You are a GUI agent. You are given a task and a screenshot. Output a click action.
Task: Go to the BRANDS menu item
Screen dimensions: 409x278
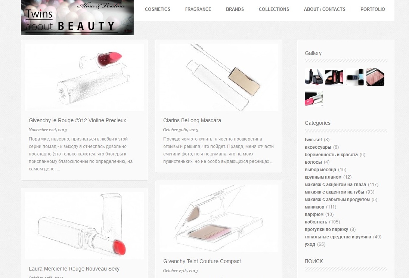tap(235, 9)
